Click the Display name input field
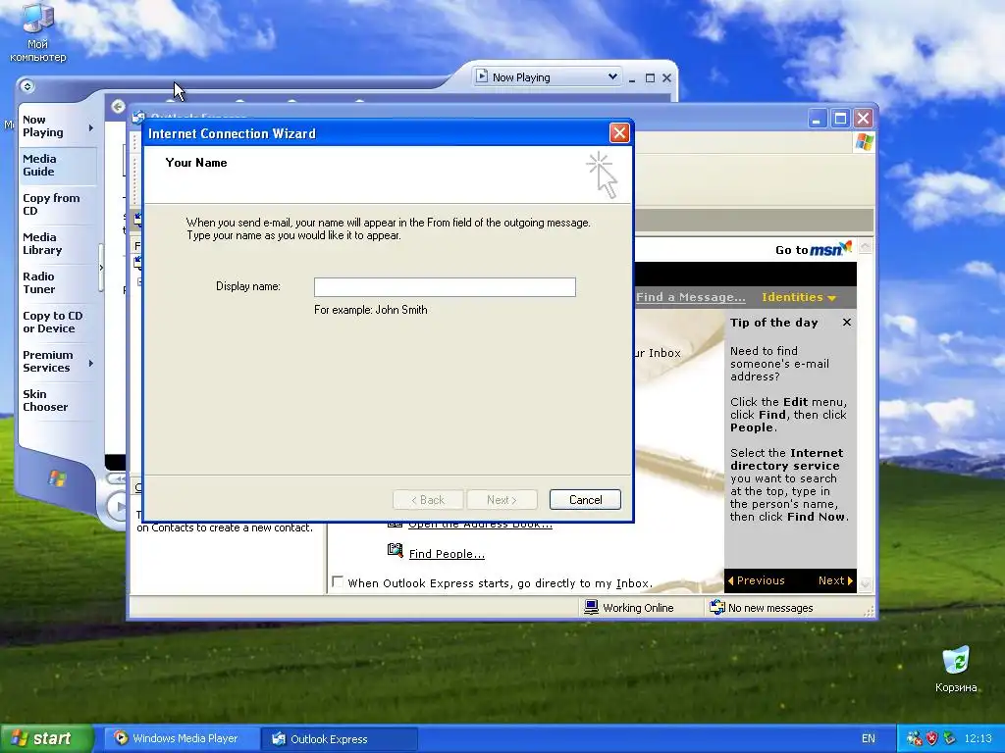This screenshot has width=1005, height=753. [x=445, y=287]
